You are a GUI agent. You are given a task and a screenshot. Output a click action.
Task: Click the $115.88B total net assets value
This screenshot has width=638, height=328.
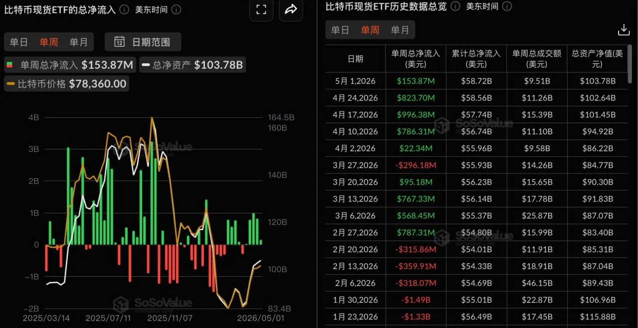tap(598, 317)
